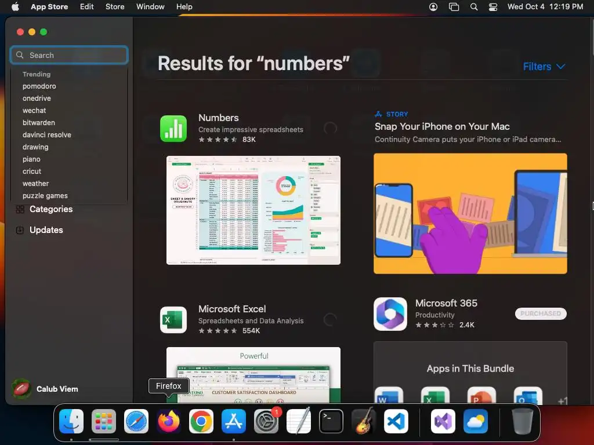Open the Apple menu
Image resolution: width=594 pixels, height=445 pixels.
pos(15,6)
